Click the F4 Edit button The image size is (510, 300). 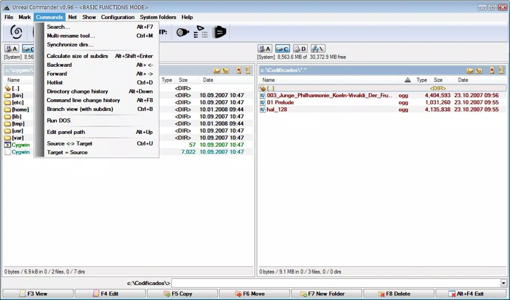pyautogui.click(x=110, y=294)
